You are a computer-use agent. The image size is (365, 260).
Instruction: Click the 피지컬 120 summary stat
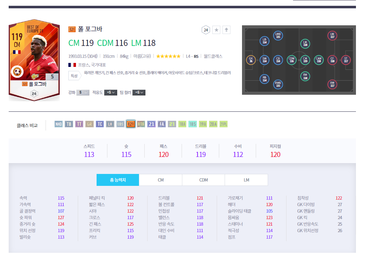275,151
